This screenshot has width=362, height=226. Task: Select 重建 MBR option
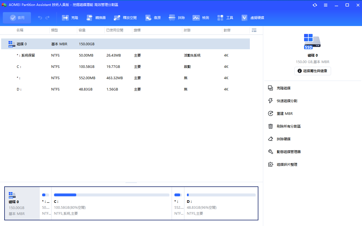pyautogui.click(x=284, y=113)
